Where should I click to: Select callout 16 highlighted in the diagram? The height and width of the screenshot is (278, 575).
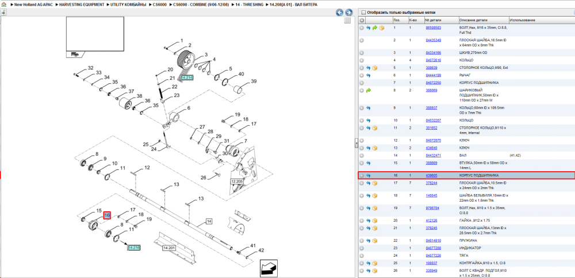tap(107, 215)
